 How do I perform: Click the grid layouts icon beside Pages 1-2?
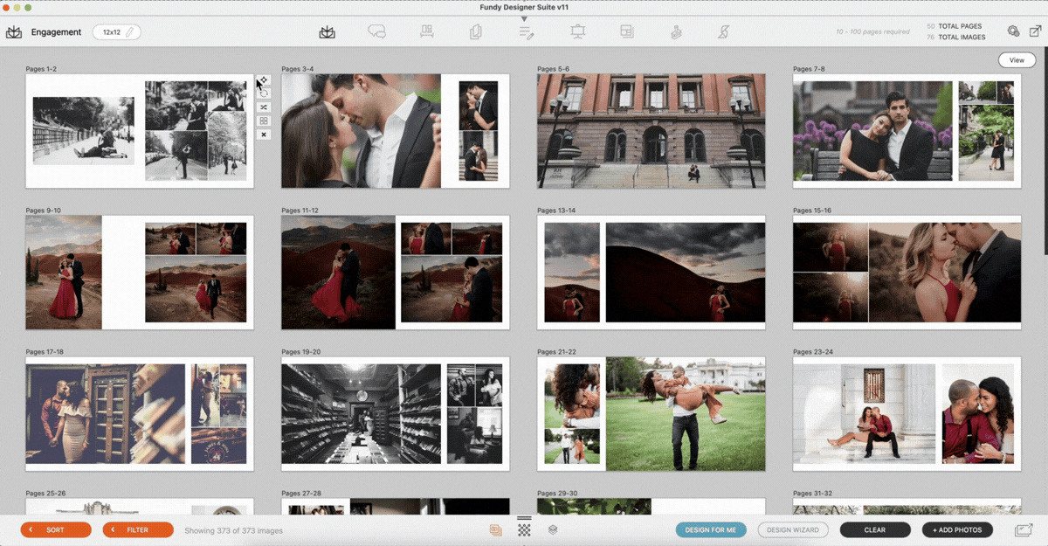264,121
